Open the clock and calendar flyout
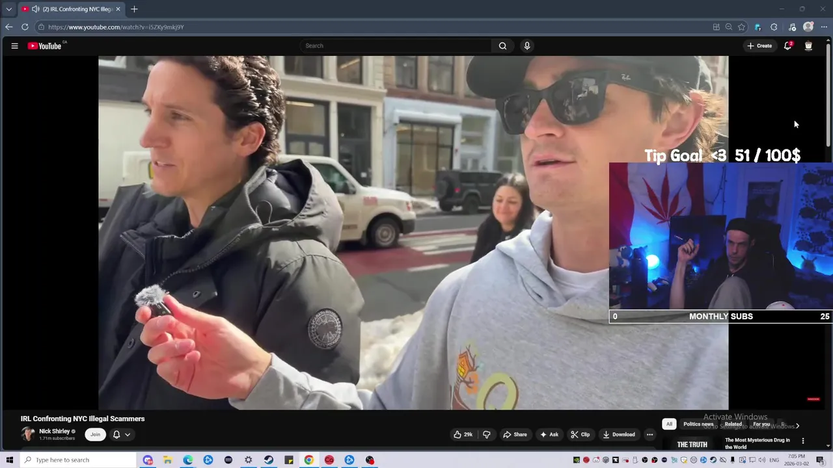Viewport: 833px width, 468px height. [796, 460]
